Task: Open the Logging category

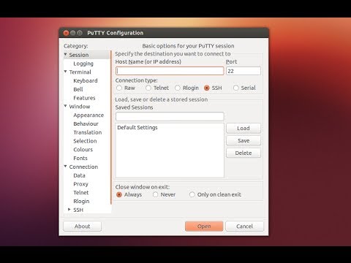Action: tap(83, 64)
